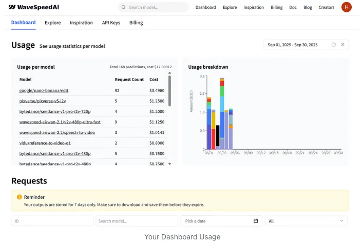363x244 pixels.
Task: Switch to the API Keys tab
Action: pyautogui.click(x=111, y=23)
